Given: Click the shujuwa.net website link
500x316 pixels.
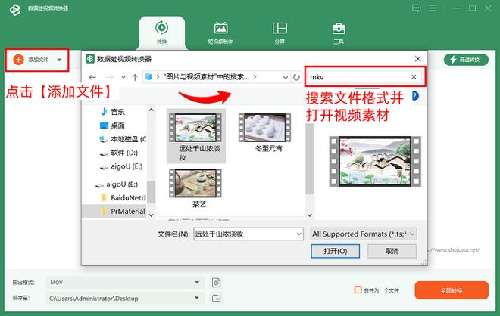Looking at the screenshot, I should [454, 250].
